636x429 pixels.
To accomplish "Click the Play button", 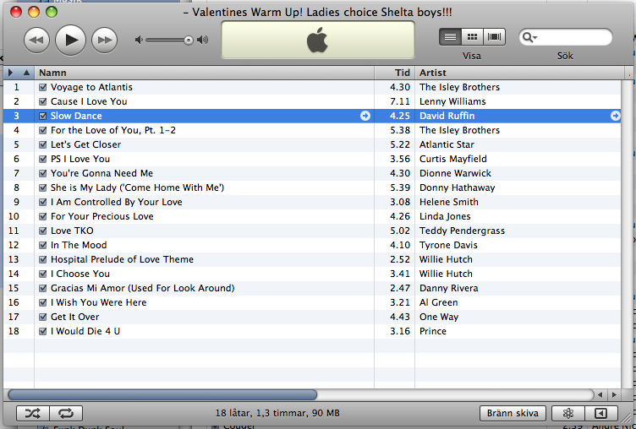I will pos(70,40).
